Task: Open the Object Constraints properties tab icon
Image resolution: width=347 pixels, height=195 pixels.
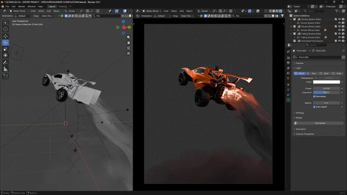Action: click(x=288, y=95)
